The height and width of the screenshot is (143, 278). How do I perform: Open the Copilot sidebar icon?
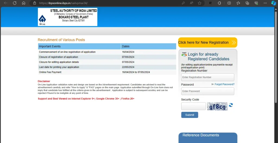coord(274,3)
